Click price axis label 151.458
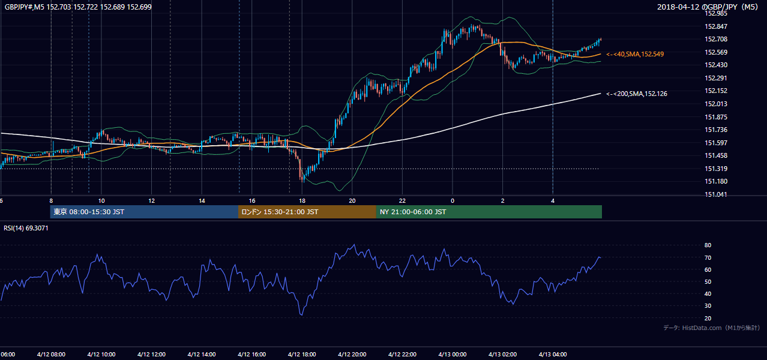The width and height of the screenshot is (767, 360). coord(716,155)
